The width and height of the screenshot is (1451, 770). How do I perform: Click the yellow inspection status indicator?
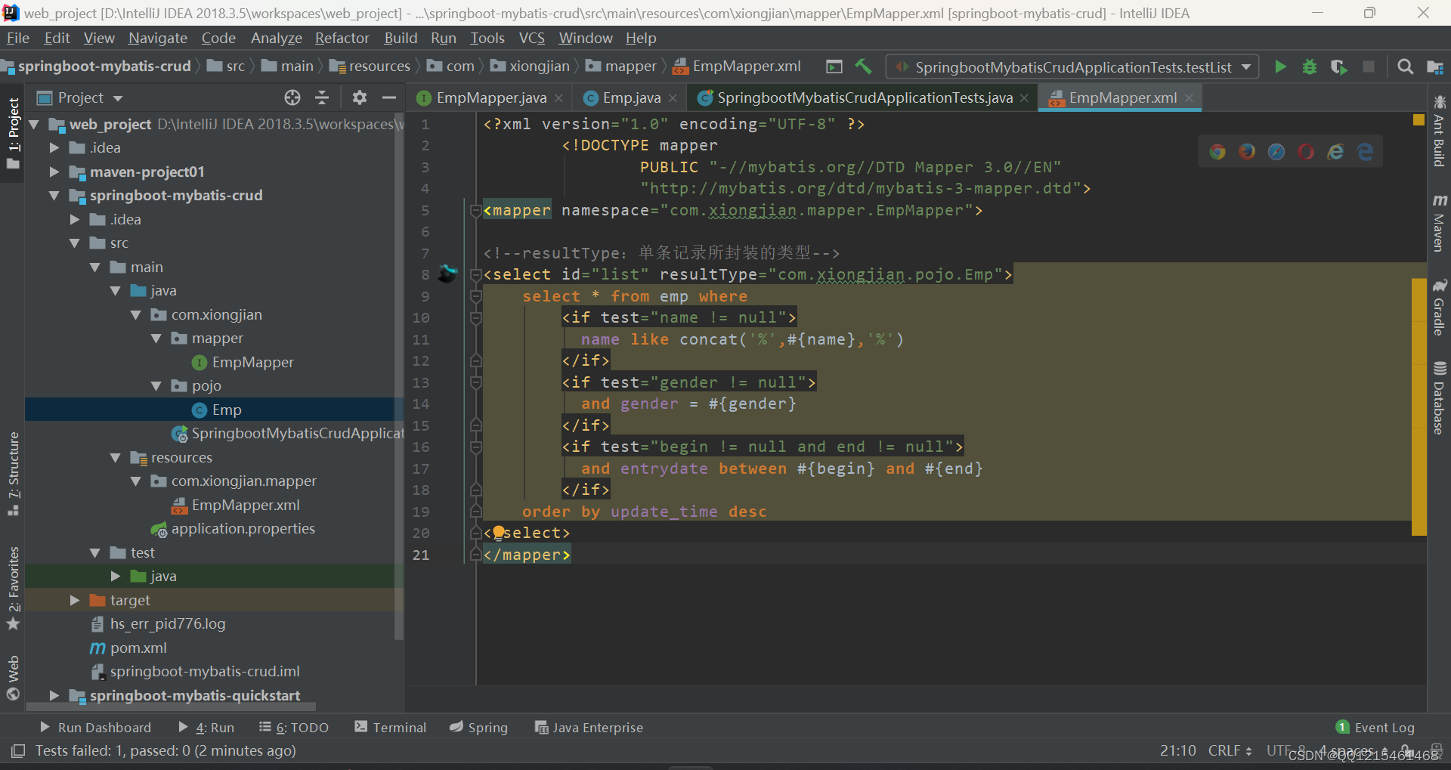(1419, 119)
